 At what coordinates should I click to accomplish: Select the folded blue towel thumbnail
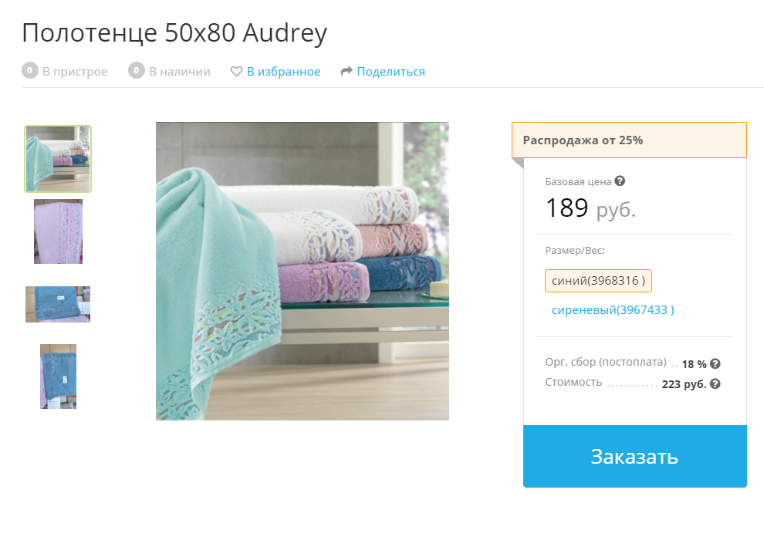[58, 305]
